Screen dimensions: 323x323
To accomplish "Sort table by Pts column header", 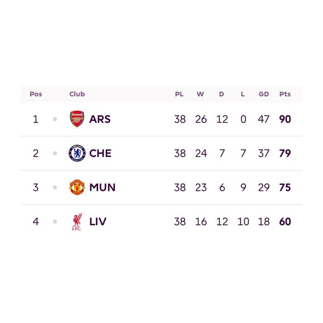I will coord(285,94).
